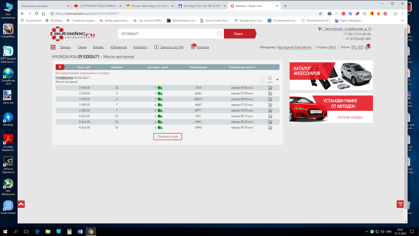Click the Показать ещё button
The height and width of the screenshot is (236, 419).
pyautogui.click(x=168, y=137)
